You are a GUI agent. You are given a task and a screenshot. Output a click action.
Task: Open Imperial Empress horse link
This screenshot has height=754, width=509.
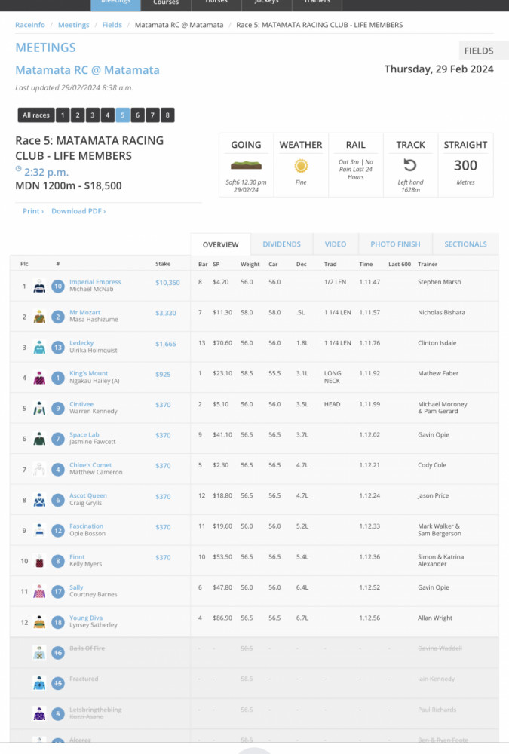pyautogui.click(x=95, y=282)
